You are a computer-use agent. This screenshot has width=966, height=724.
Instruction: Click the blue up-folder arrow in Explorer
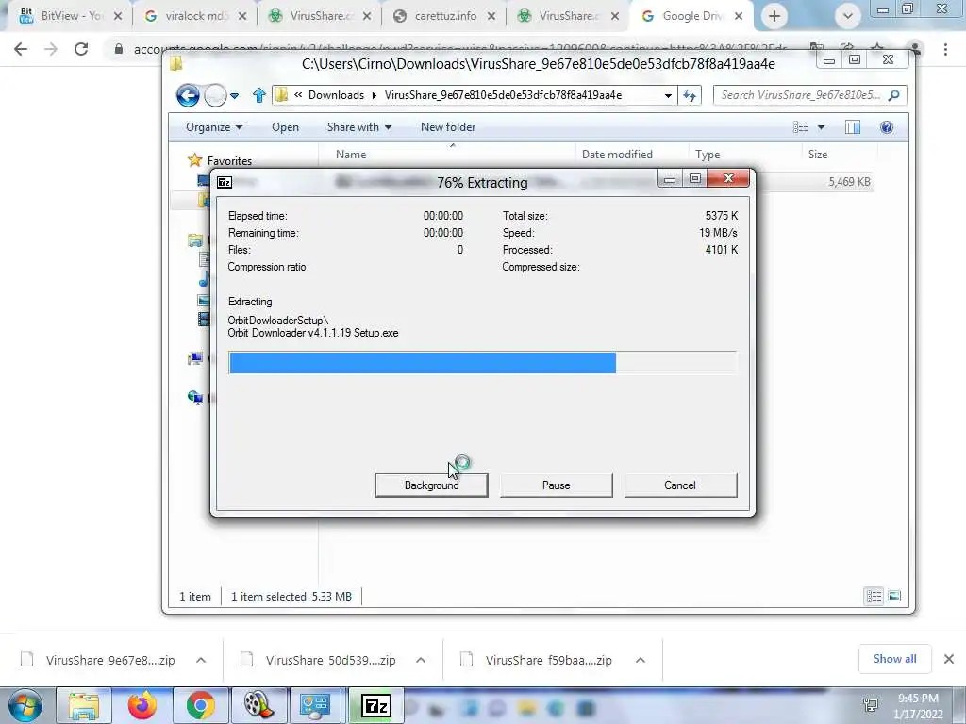point(259,95)
